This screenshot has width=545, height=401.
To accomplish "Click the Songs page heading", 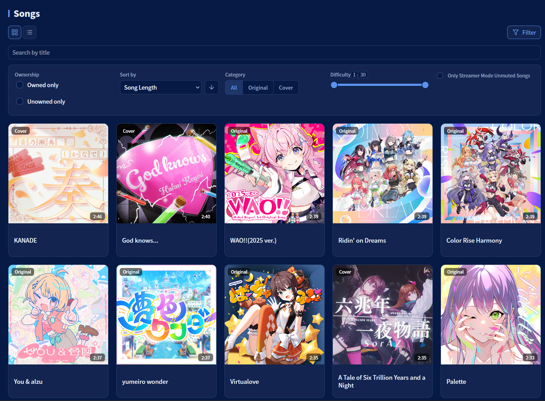I will click(x=27, y=14).
